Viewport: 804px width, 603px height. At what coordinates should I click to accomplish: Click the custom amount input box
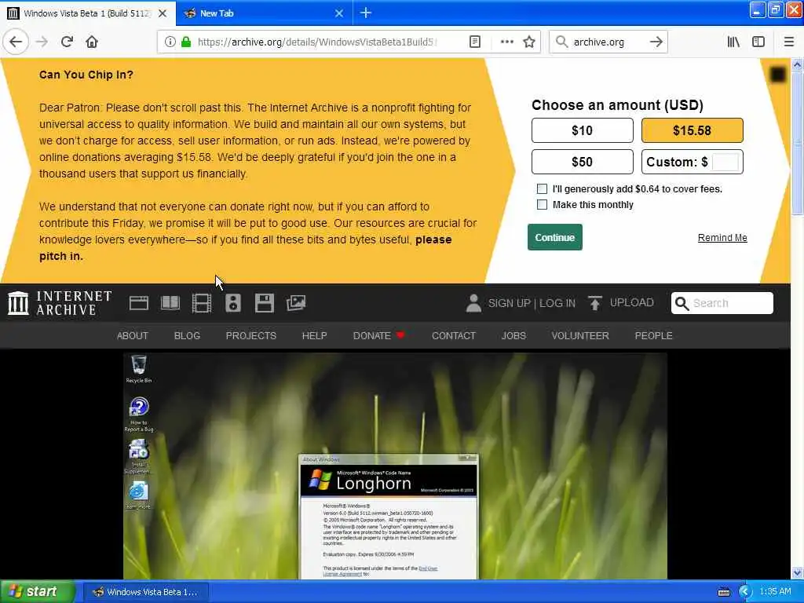pos(725,162)
